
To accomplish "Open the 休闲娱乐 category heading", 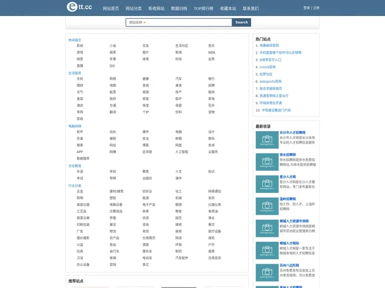I will (75, 40).
